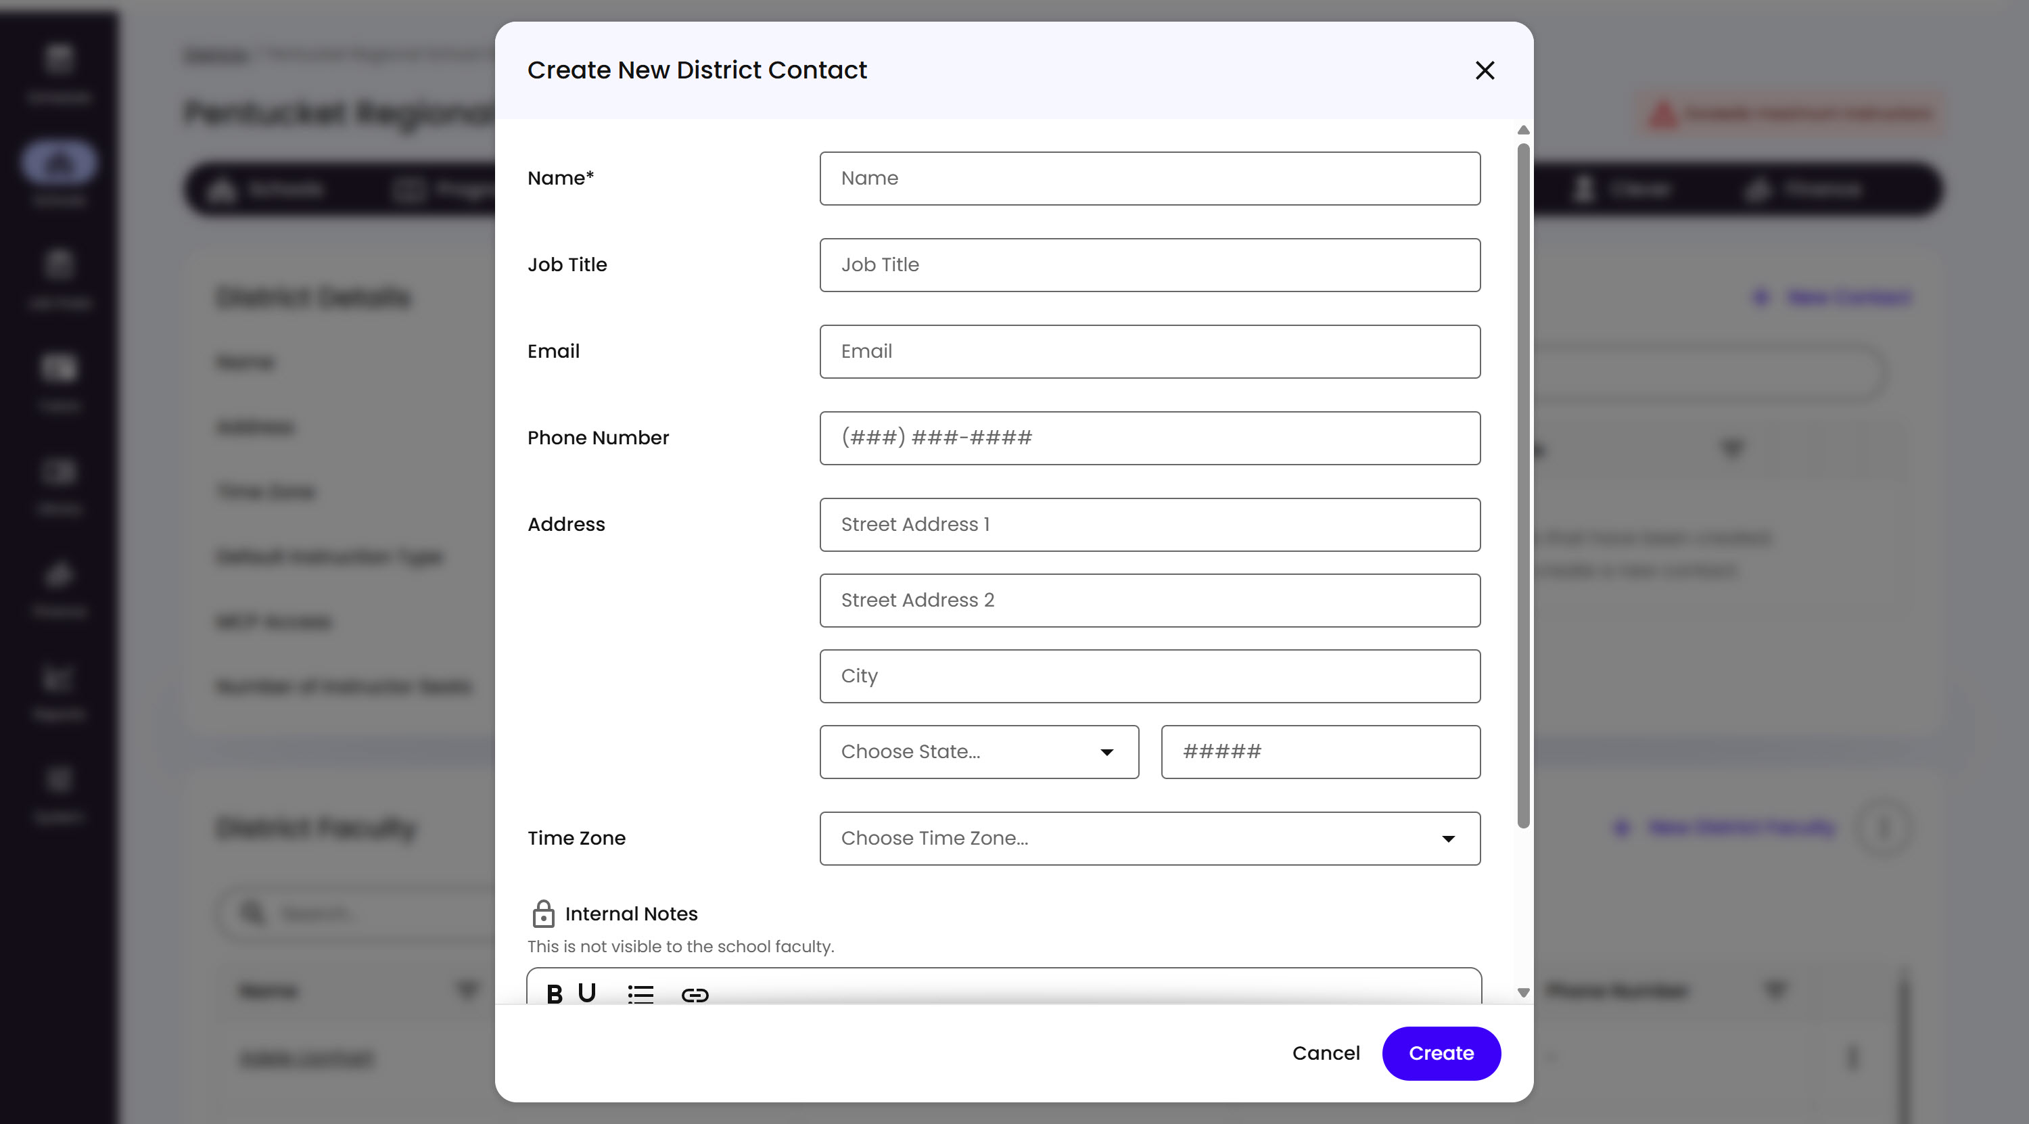Select the Phone Number input

1150,439
